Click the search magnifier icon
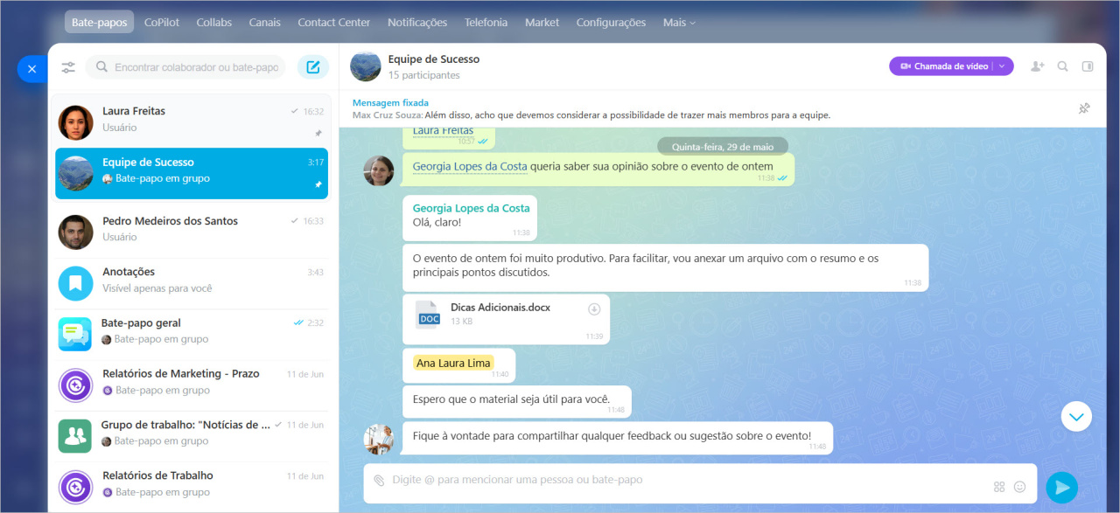Screen dimensions: 1120x513 (x=101, y=67)
